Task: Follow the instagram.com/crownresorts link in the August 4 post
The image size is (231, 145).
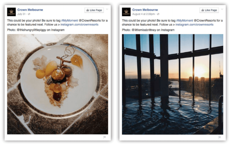Action: tap(194, 24)
